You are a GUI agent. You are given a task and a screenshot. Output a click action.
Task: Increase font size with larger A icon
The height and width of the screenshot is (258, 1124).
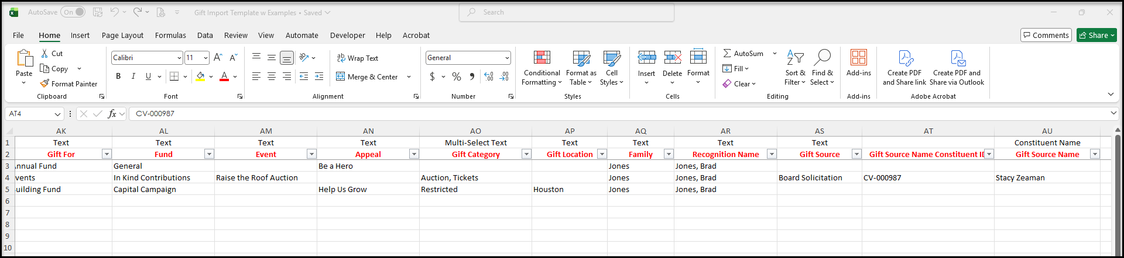[218, 57]
